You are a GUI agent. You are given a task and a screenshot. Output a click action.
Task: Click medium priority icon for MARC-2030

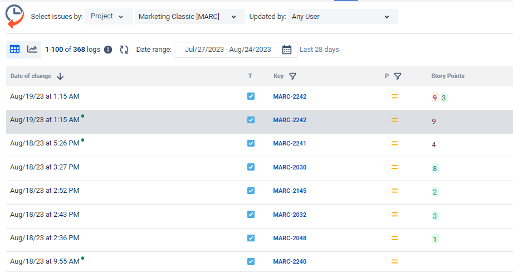pyautogui.click(x=394, y=167)
